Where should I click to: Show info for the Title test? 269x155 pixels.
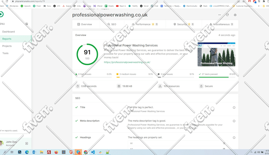[234, 108]
